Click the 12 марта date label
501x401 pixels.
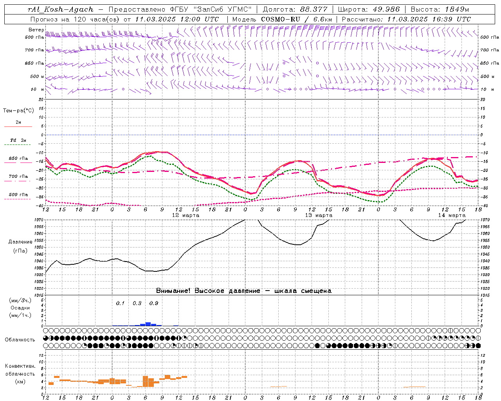click(186, 215)
